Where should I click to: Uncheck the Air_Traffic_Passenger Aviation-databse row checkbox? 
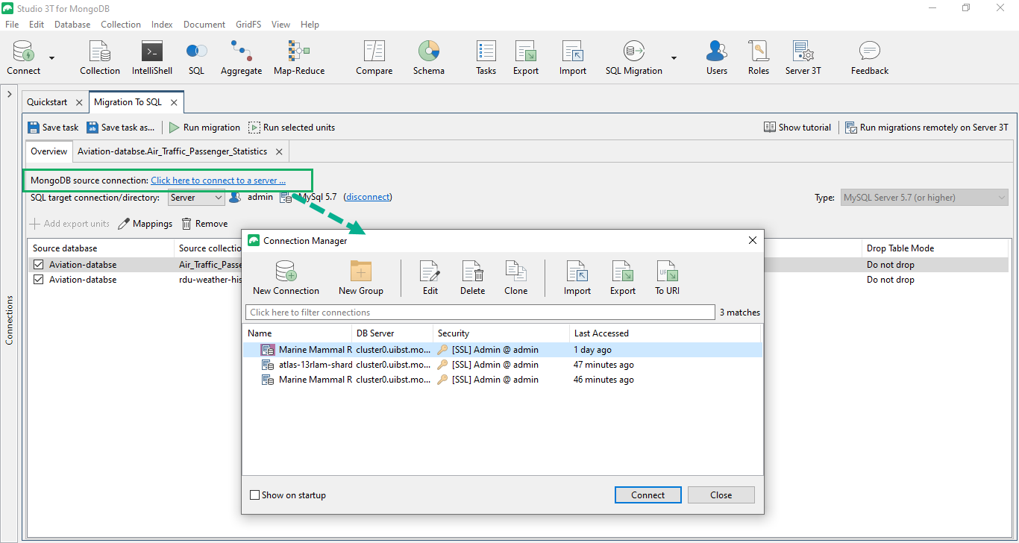click(x=39, y=265)
